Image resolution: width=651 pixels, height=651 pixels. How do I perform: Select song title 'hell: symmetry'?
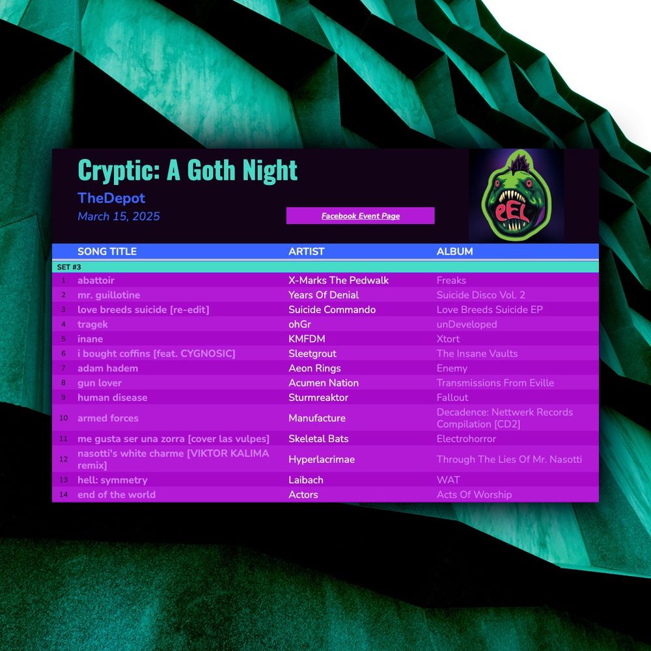pos(113,480)
